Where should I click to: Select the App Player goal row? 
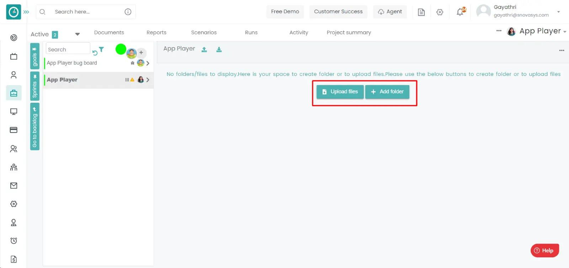pos(98,80)
